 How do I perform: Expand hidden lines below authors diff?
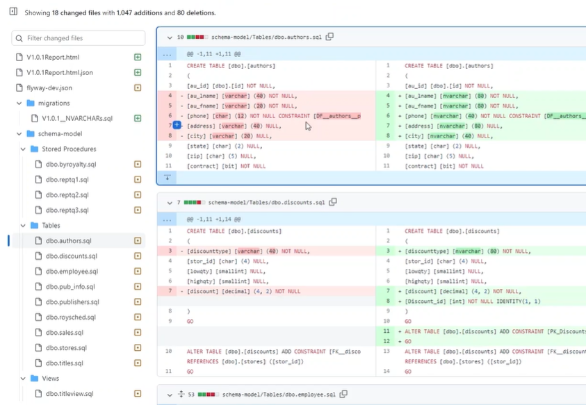167,178
